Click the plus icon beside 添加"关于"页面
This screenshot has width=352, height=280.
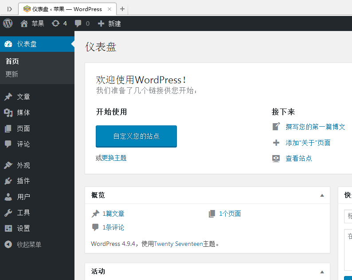pyautogui.click(x=276, y=143)
